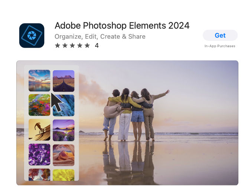Open the Adobe Photoshop Elements 2024 title

click(x=122, y=26)
